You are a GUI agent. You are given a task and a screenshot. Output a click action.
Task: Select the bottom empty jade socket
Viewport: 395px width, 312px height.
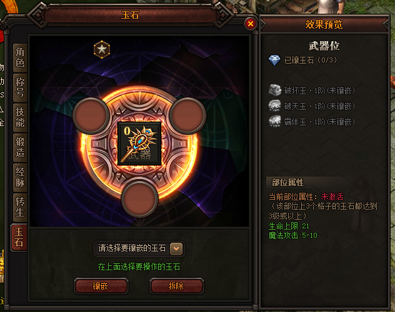click(x=139, y=199)
